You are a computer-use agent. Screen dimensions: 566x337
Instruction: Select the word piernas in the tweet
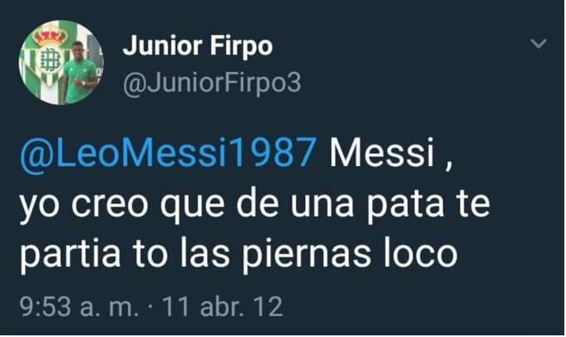(x=306, y=255)
